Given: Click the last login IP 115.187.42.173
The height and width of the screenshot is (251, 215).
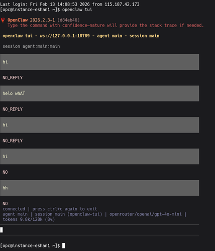Looking at the screenshot, I should [122, 4].
